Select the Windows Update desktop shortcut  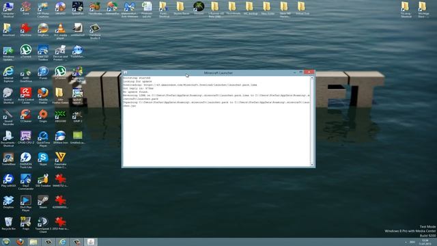(8, 53)
